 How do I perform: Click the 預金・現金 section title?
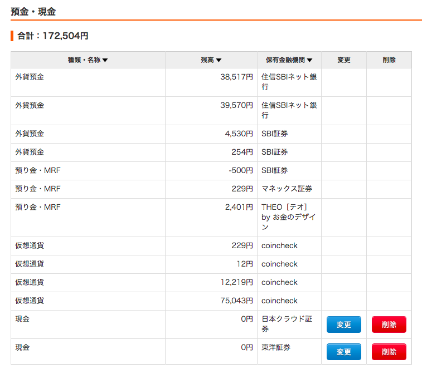[33, 12]
